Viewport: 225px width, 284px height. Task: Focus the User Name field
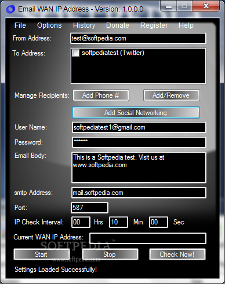[x=139, y=127]
